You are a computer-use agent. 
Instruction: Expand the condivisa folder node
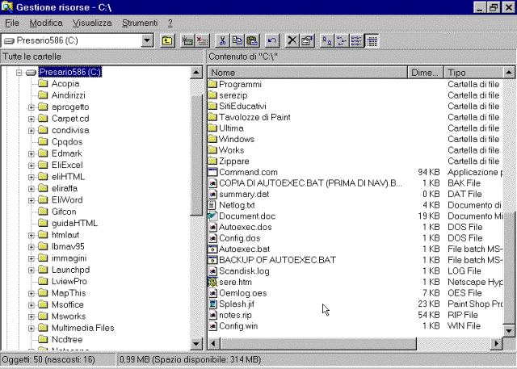click(31, 131)
